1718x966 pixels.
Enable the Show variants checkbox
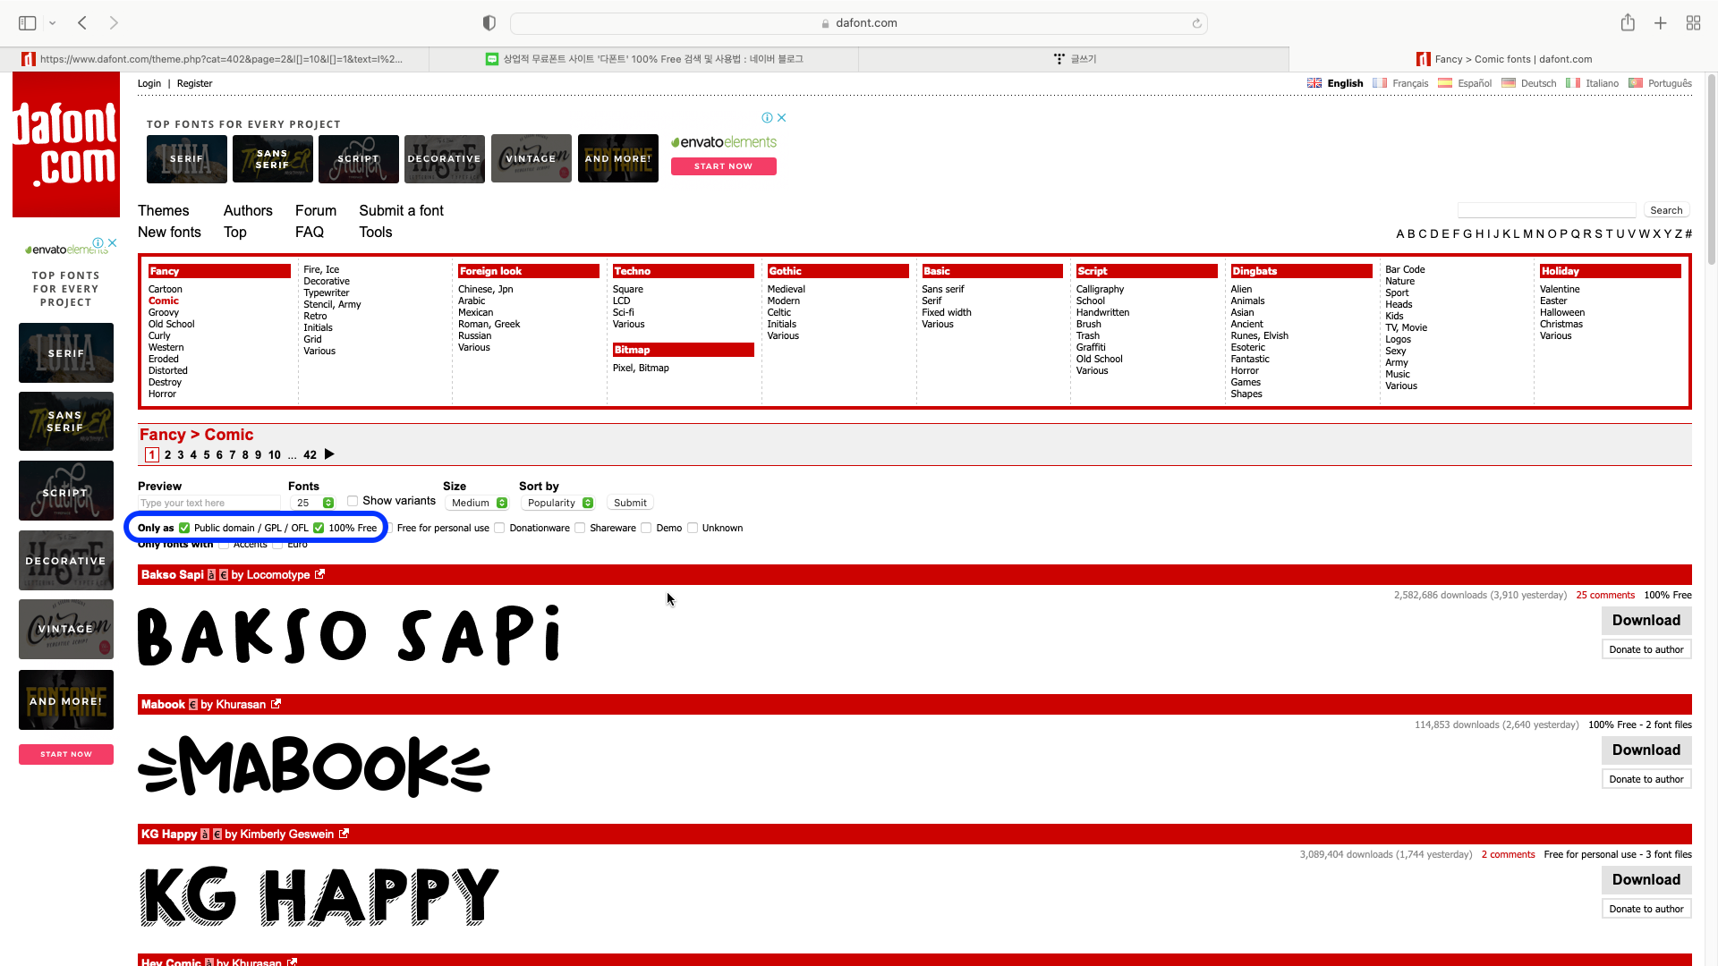[353, 501]
